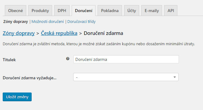Viewport: 203px width, 110px height.
Task: Switch to the Účty tab
Action: 132,11
